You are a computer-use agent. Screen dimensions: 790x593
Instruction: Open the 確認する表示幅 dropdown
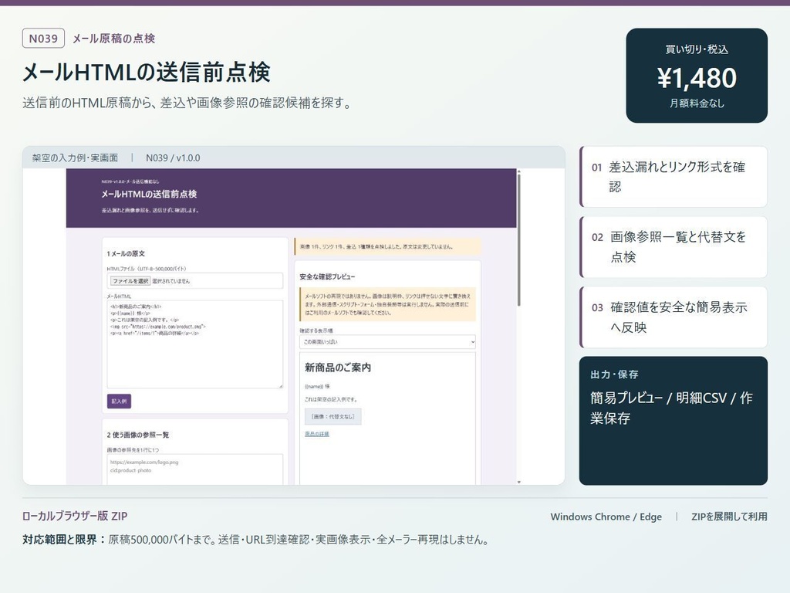tap(387, 342)
